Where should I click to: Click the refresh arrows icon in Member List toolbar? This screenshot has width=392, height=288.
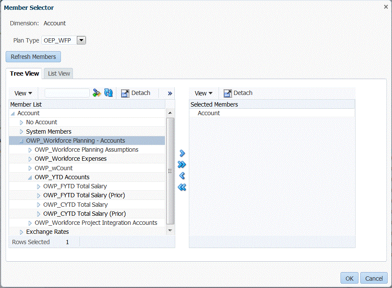pos(109,93)
